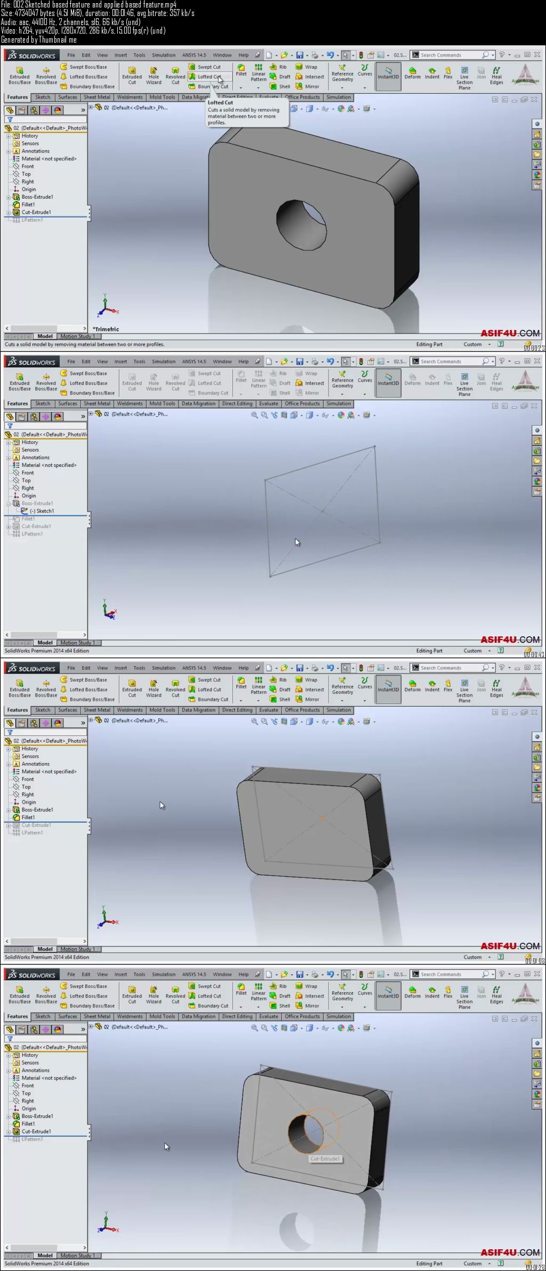Click Motion Study 1 tab in first frame
This screenshot has height=1271, width=546.
pyautogui.click(x=77, y=336)
